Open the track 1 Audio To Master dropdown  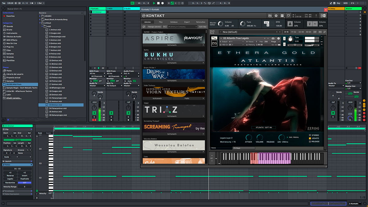point(97,86)
